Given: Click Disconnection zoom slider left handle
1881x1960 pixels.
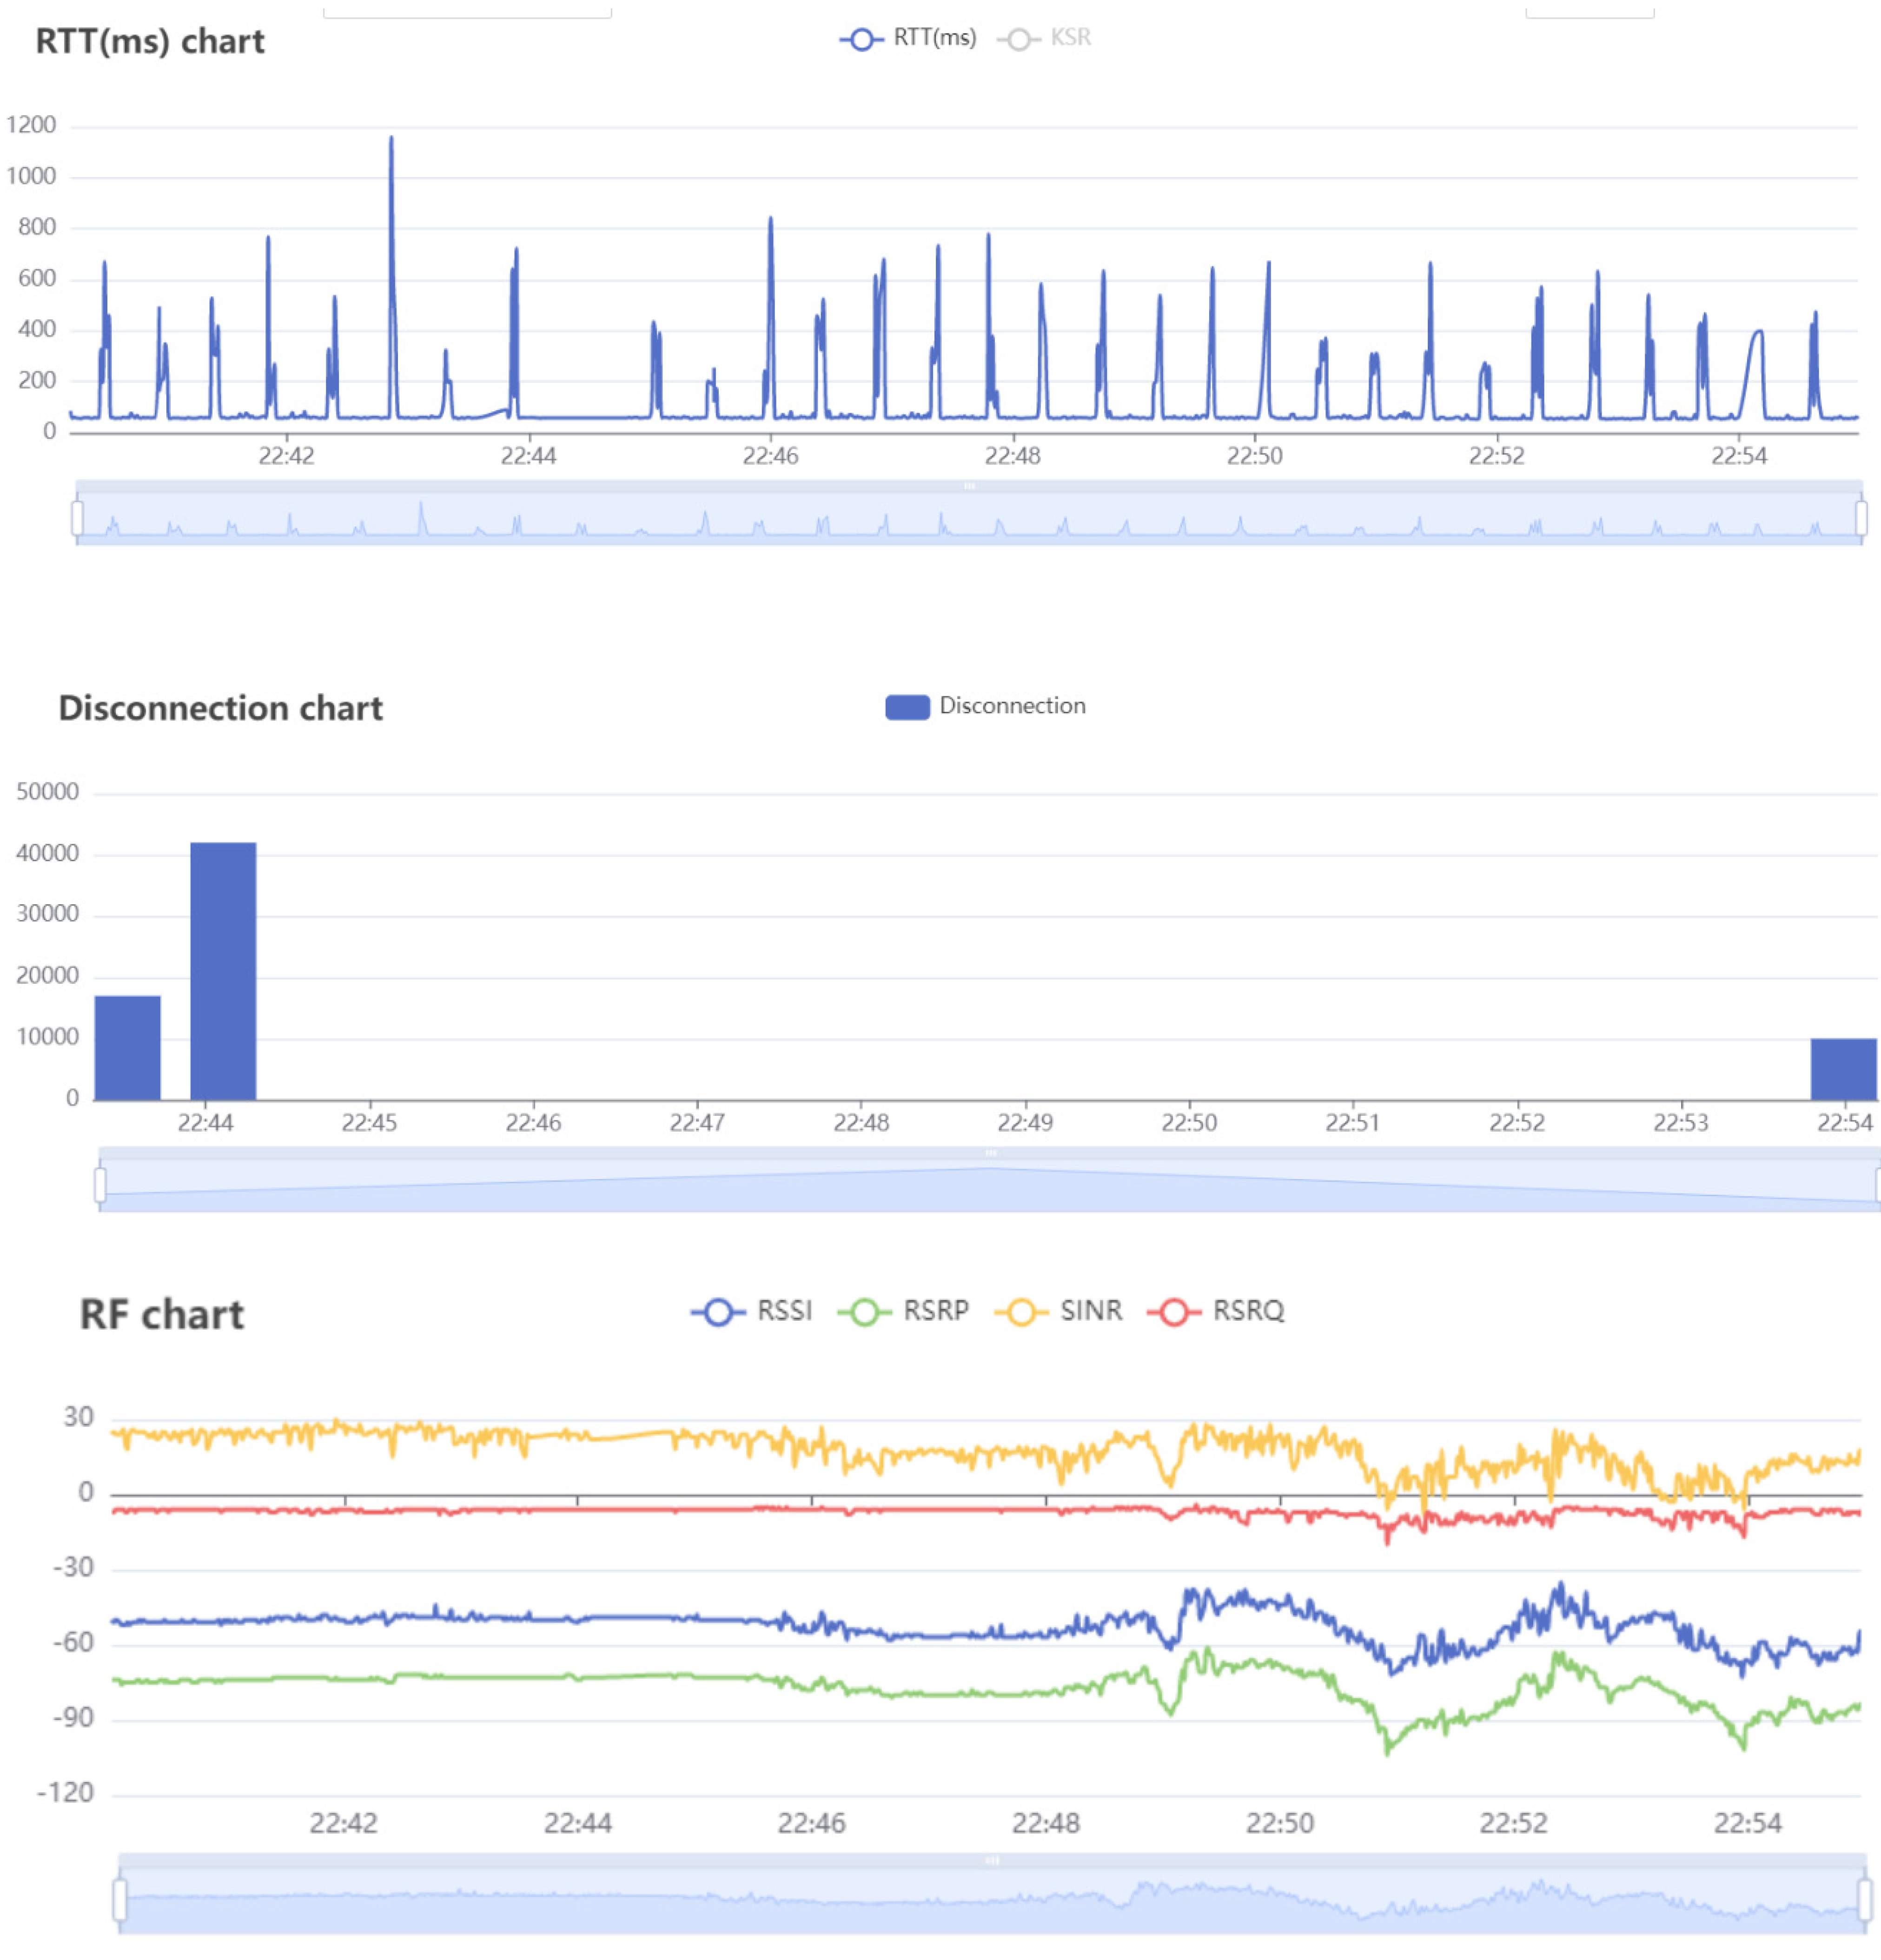Looking at the screenshot, I should (x=100, y=1184).
